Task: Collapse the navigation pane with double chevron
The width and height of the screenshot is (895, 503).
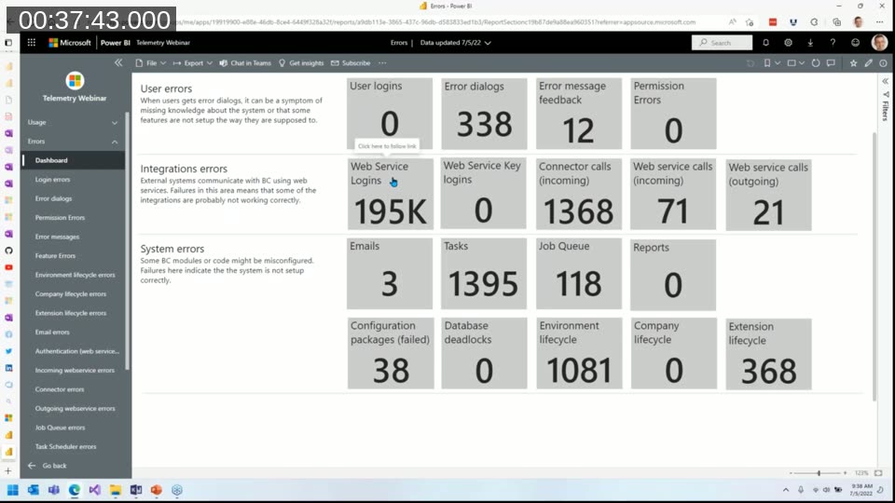Action: [x=118, y=62]
